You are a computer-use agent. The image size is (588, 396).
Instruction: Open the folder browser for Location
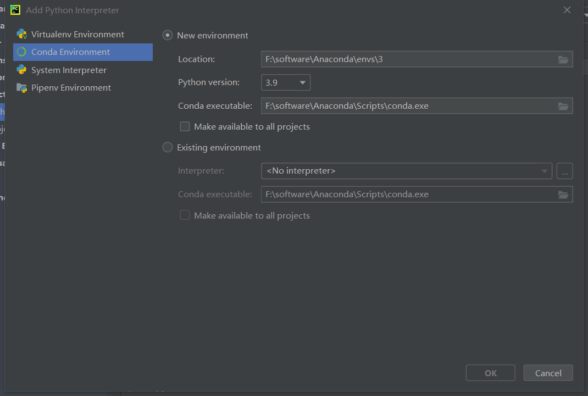pos(563,59)
